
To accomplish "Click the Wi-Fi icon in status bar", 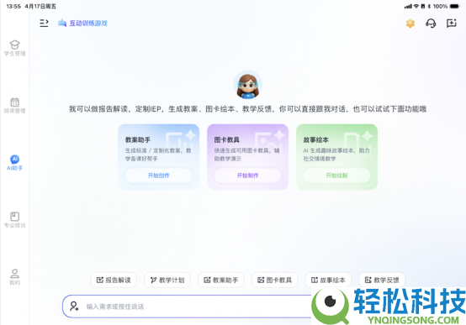I will click(416, 6).
